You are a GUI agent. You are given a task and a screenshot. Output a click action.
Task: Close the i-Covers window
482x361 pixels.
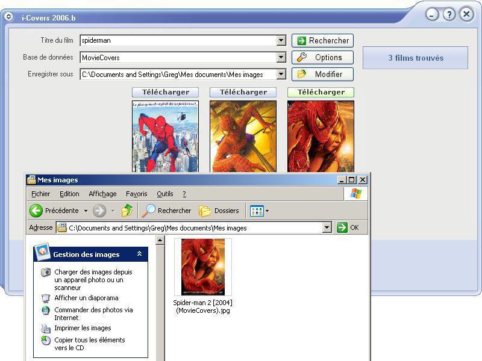(x=466, y=14)
